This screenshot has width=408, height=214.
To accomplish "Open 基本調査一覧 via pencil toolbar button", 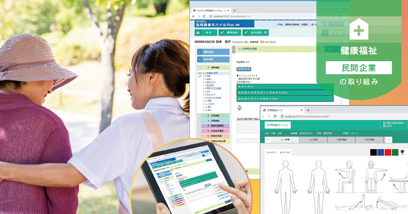I will click(256, 33).
